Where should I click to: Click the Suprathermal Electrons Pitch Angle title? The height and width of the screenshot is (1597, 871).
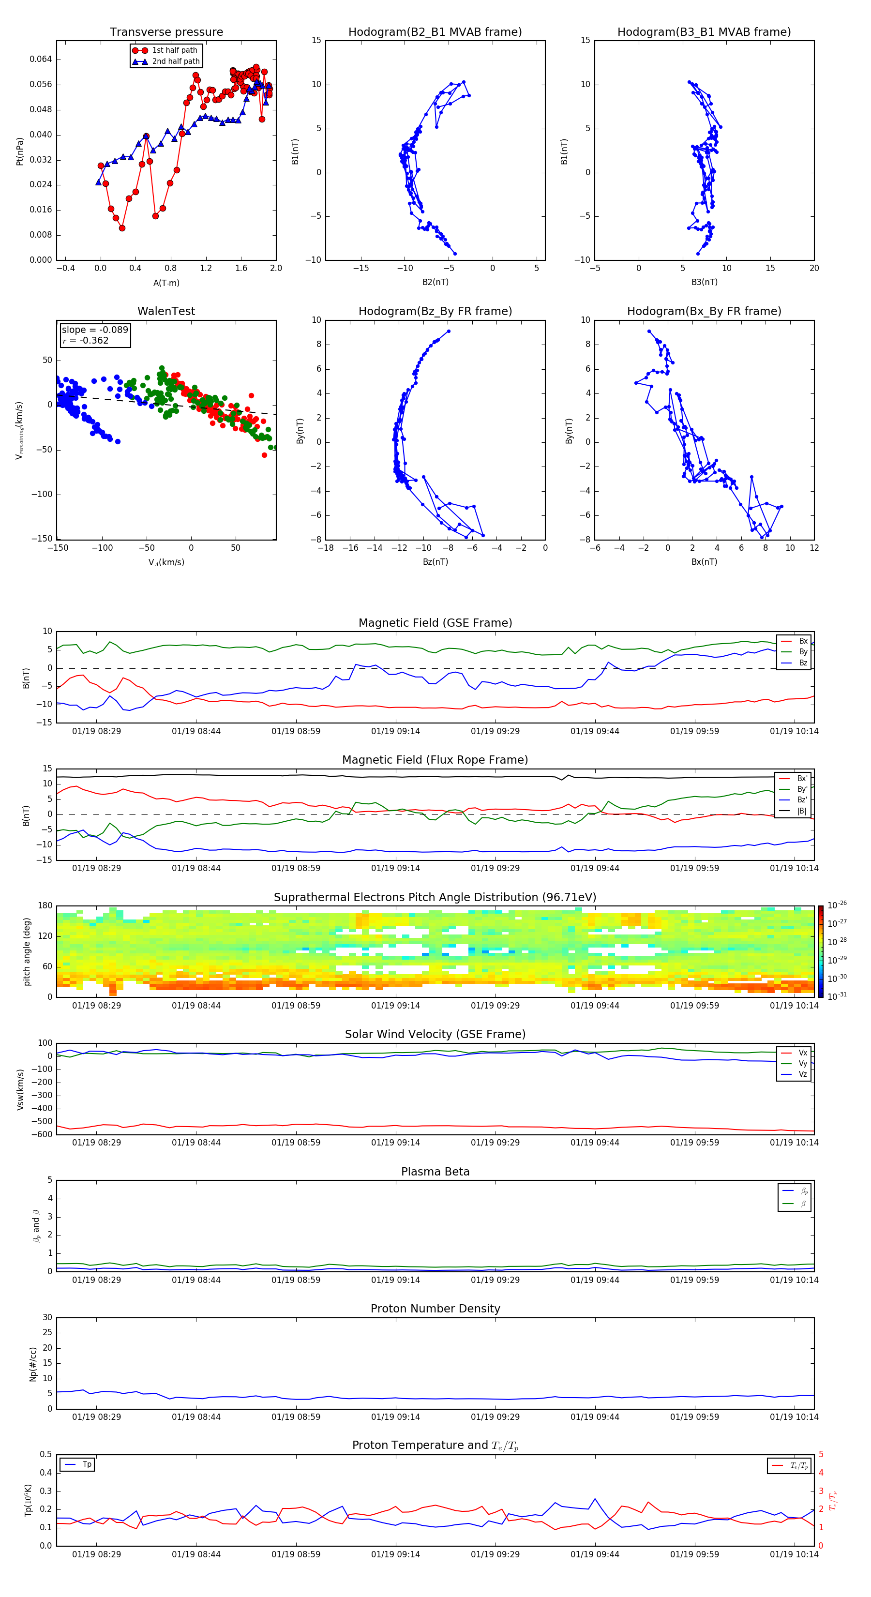click(435, 898)
